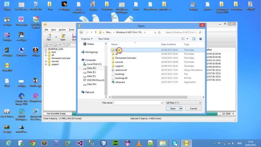This screenshot has height=147, width=261.
Task: Open Google Chrome from the taskbar
Action: tap(33, 143)
